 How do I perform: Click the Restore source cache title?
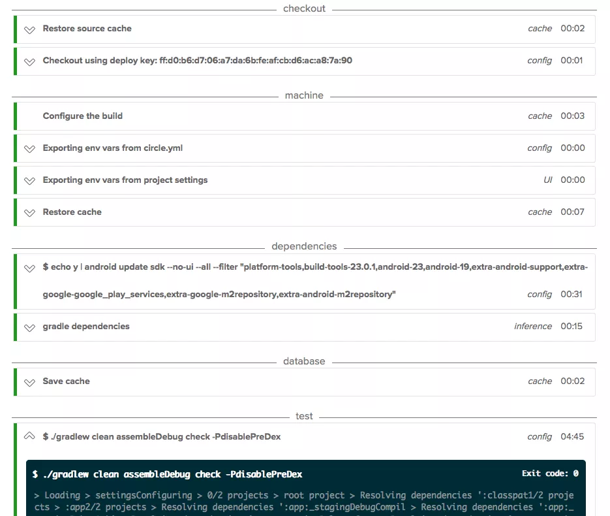pos(87,29)
